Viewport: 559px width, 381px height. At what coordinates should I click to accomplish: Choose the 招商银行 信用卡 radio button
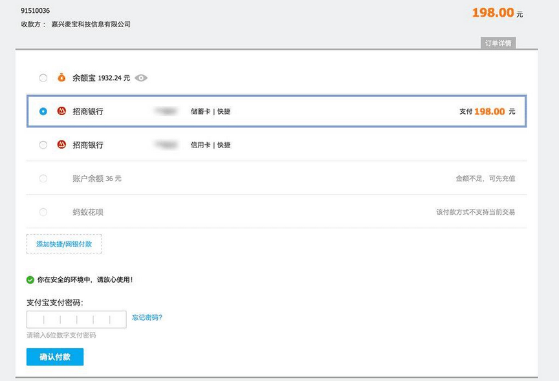coord(43,145)
